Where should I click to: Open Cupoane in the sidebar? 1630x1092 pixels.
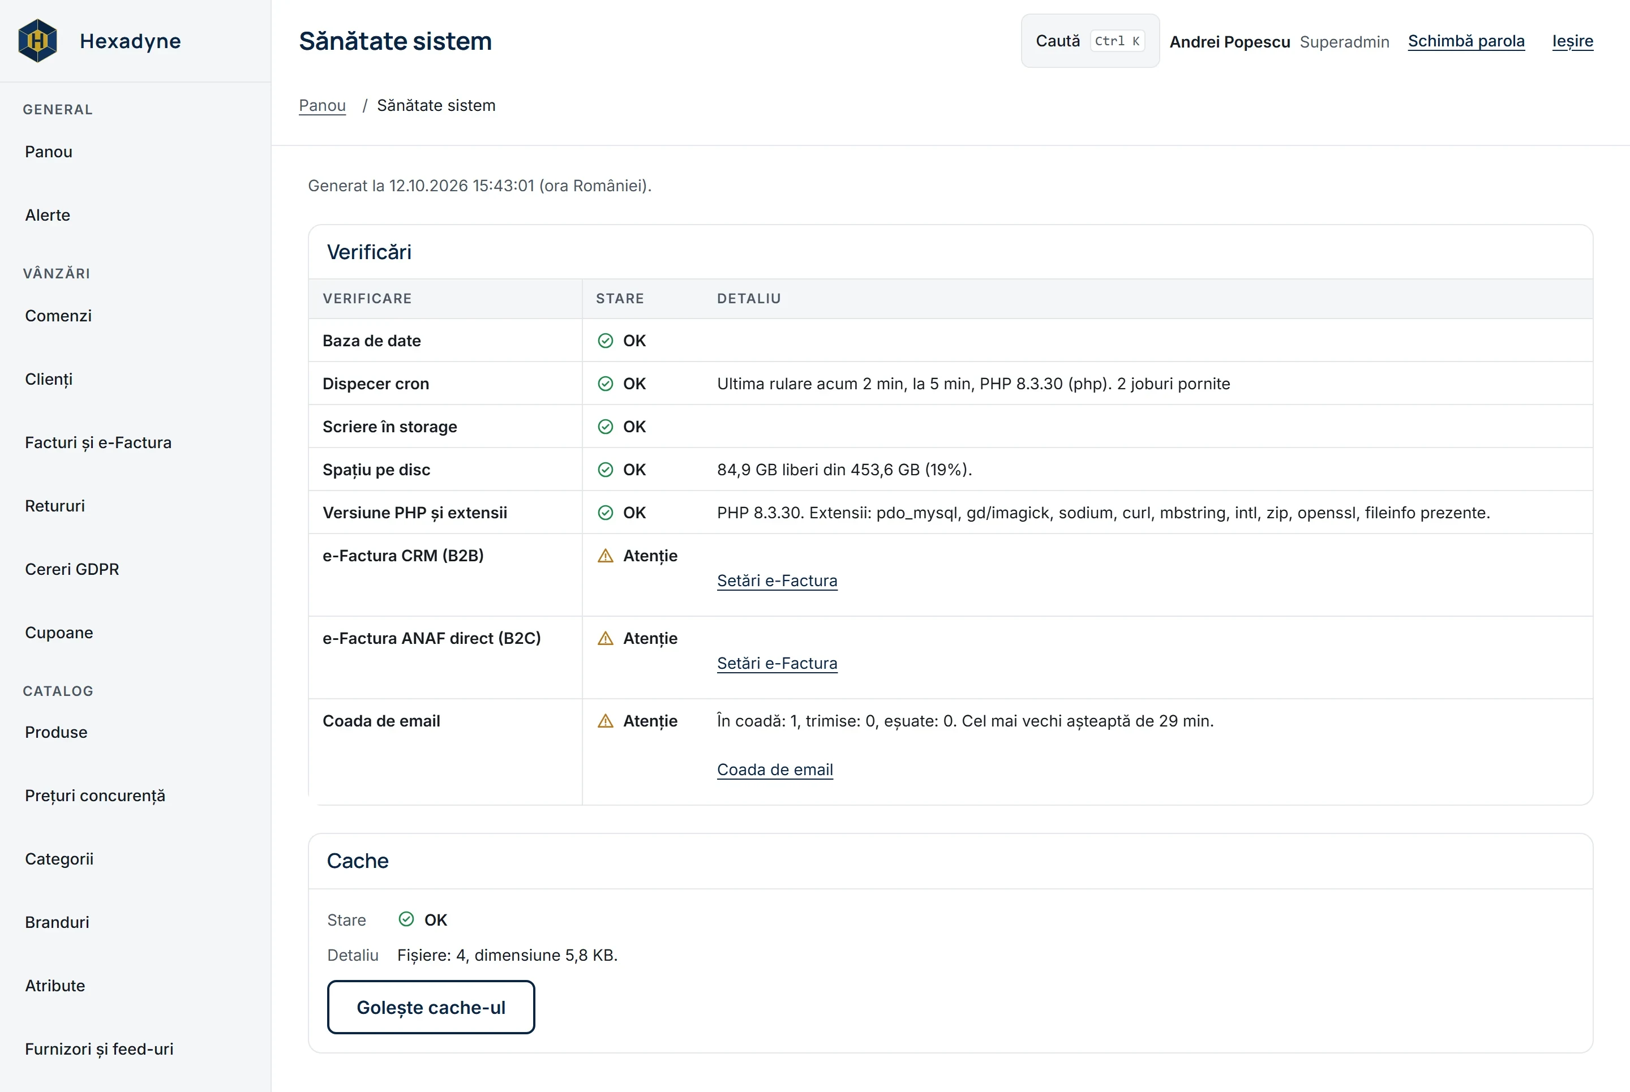click(x=59, y=633)
